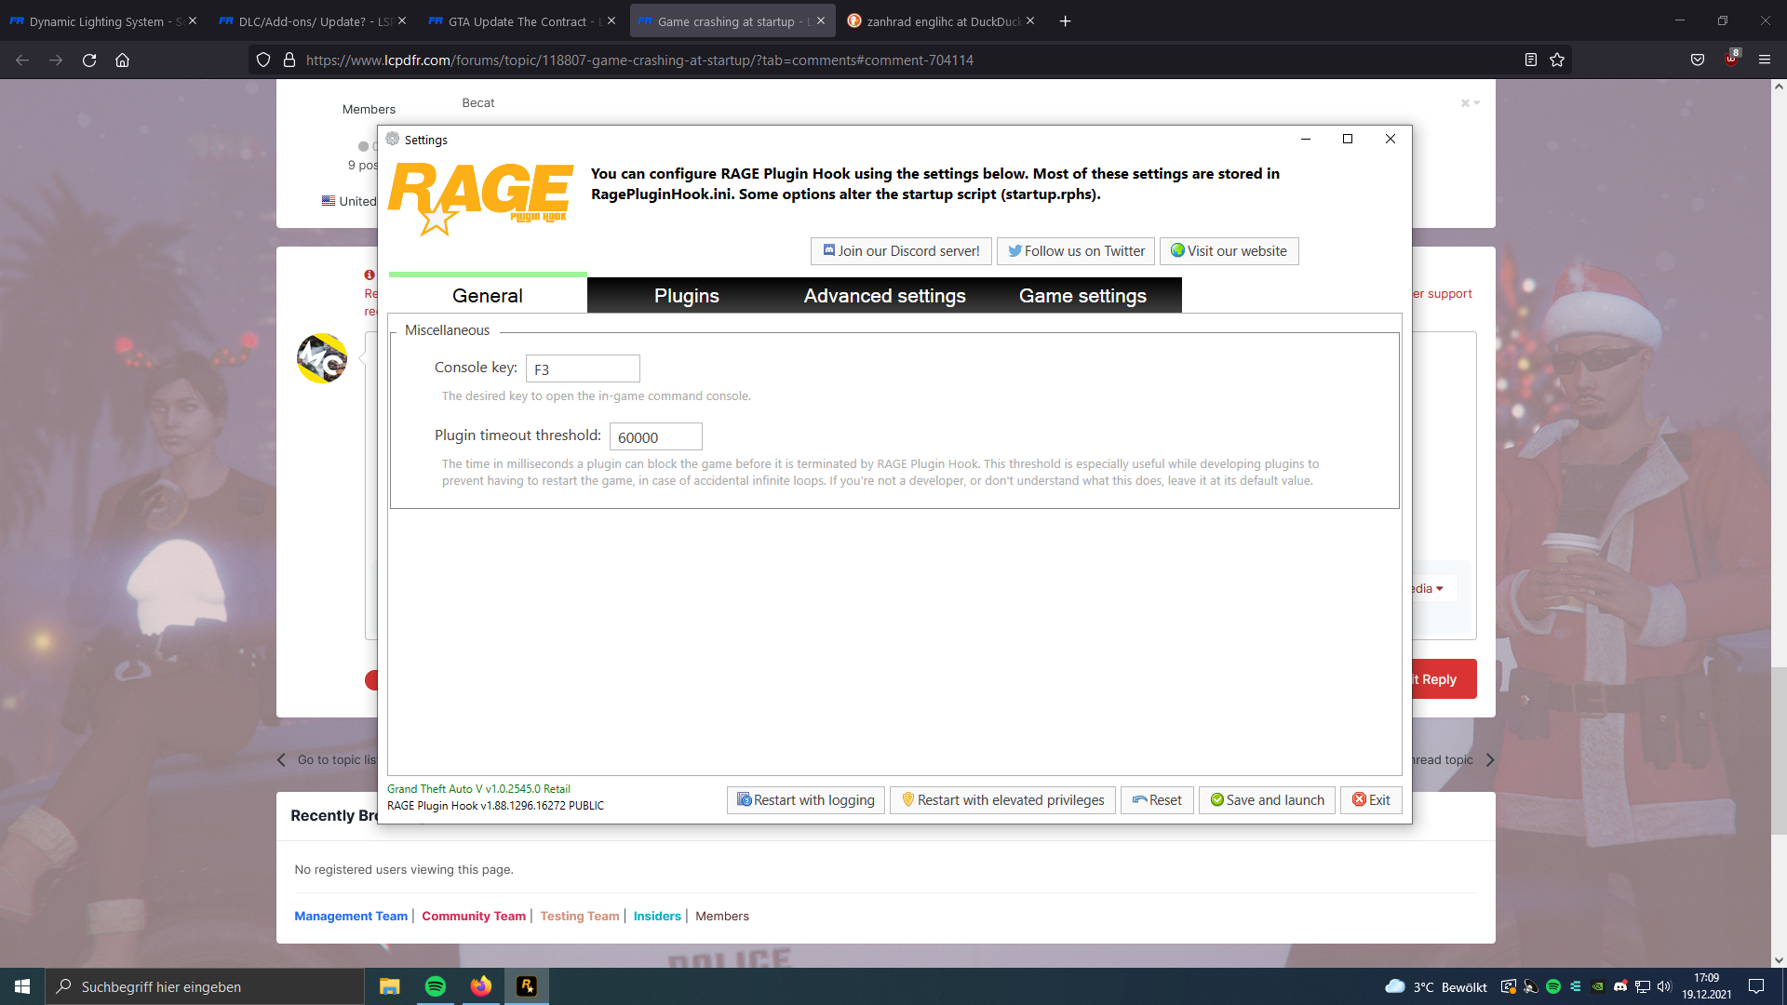Open the Spotify taskbar icon

435,986
